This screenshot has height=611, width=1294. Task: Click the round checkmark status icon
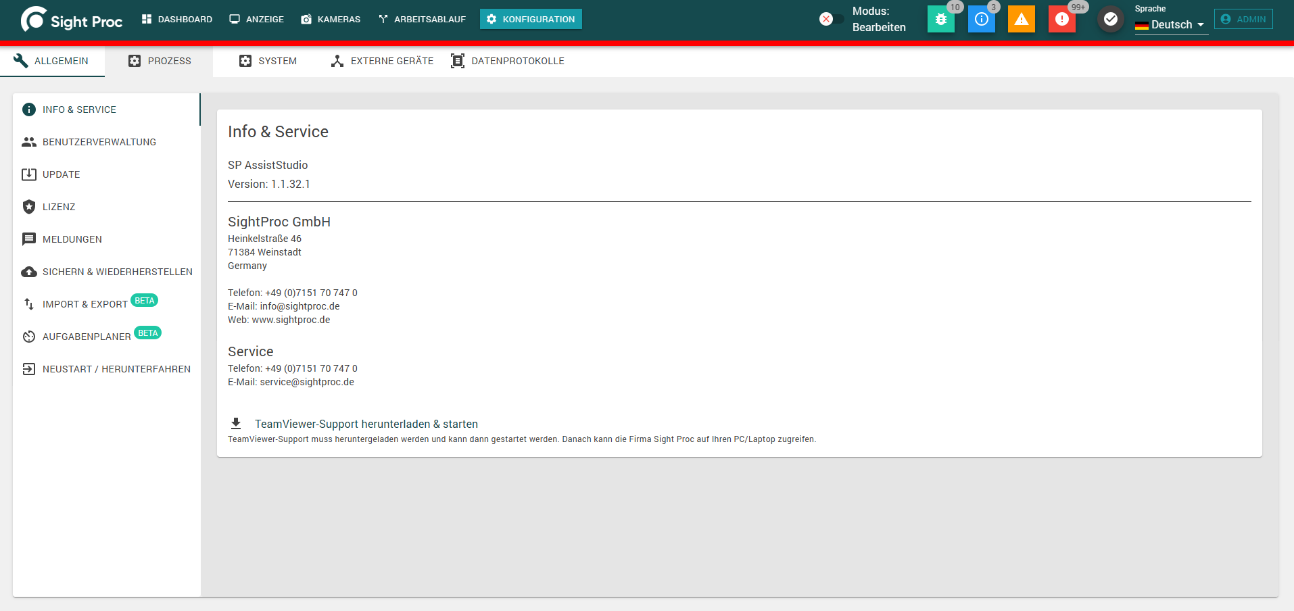[x=1110, y=19]
